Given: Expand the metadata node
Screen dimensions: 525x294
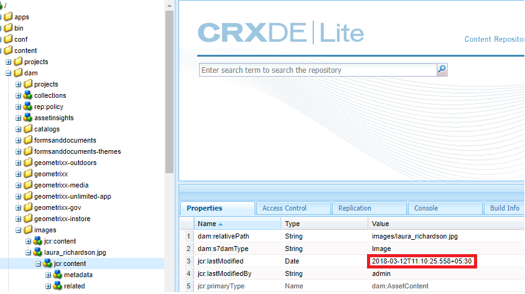Looking at the screenshot, I should click(x=49, y=275).
